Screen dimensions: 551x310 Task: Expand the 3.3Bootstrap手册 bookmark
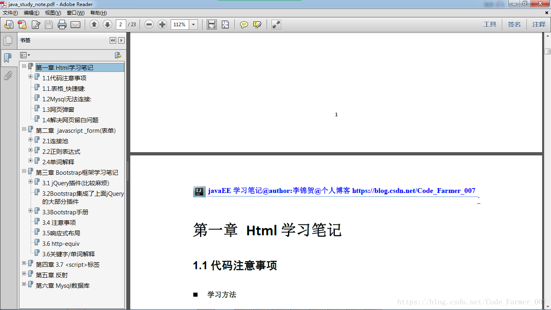[31, 210]
